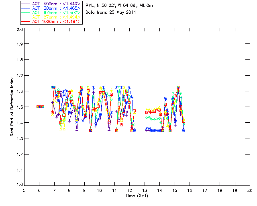Click the 1.9 y-axis tick label
Screen dimensions: 257x206
(x=20, y=44)
